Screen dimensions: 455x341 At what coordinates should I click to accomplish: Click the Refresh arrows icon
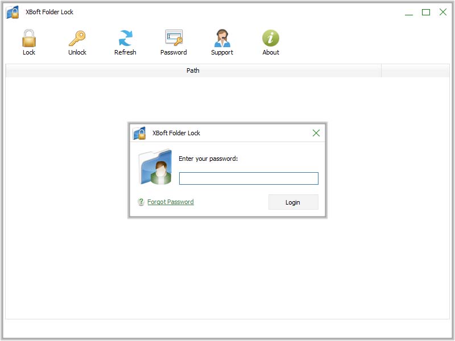point(125,38)
